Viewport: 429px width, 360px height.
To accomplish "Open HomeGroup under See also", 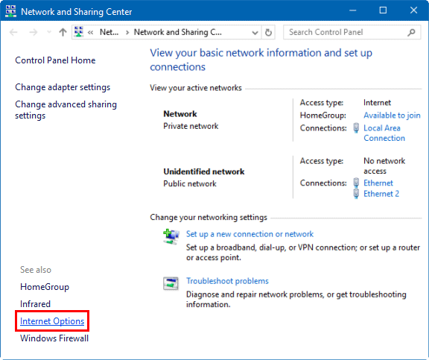I will [45, 287].
